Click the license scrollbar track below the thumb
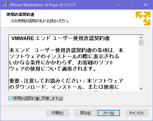Screen dimensions: 153x121 pyautogui.click(x=141, y=66)
